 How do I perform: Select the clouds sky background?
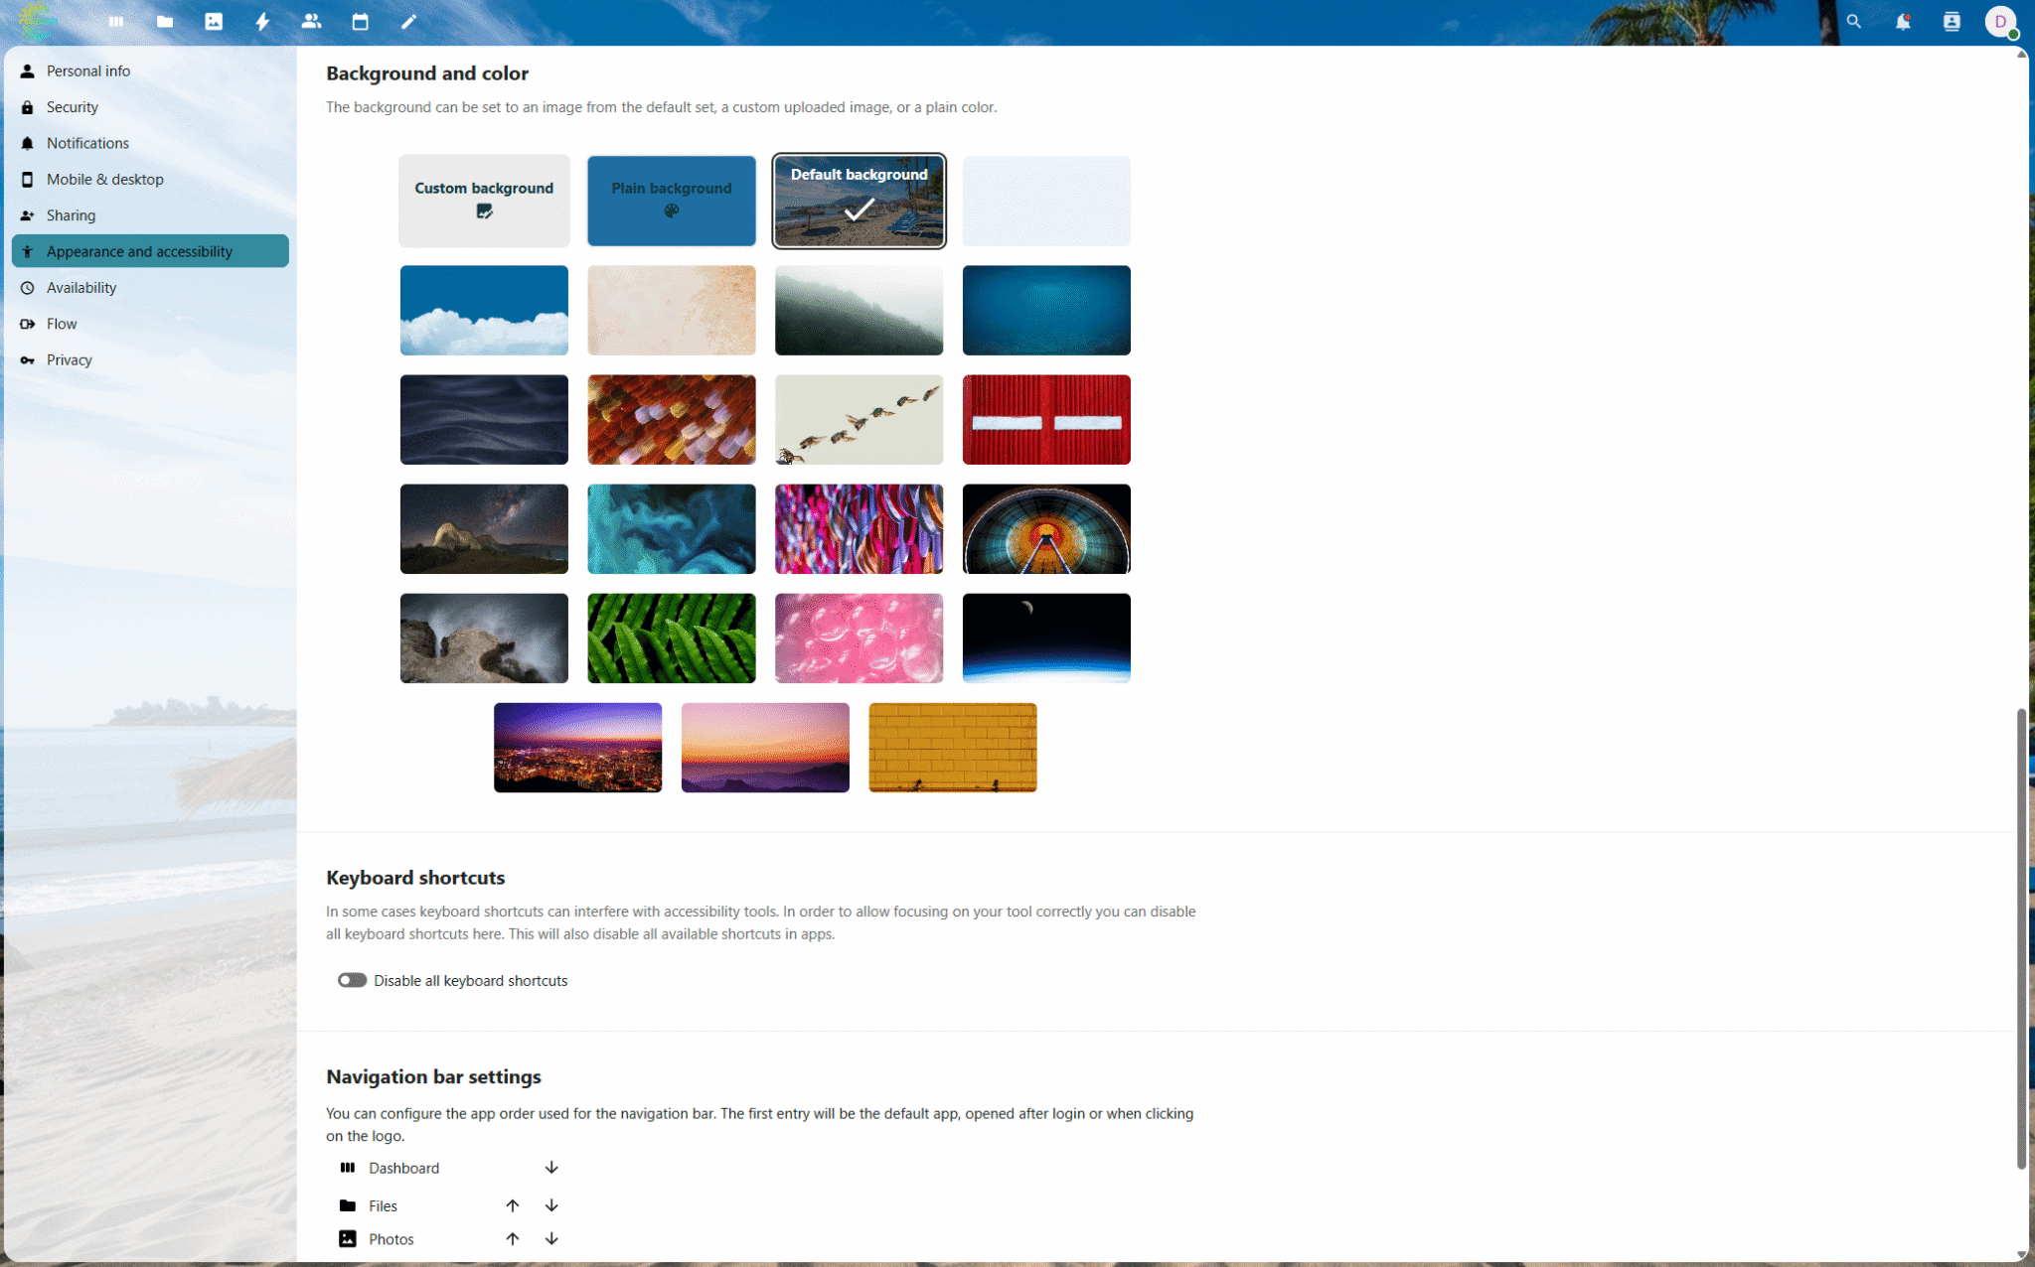[484, 310]
